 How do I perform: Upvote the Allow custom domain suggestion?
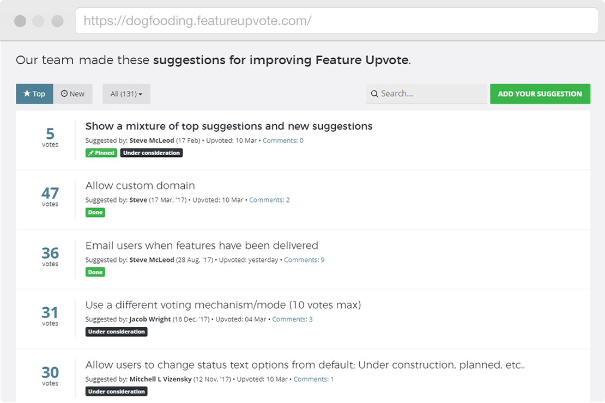coord(50,196)
